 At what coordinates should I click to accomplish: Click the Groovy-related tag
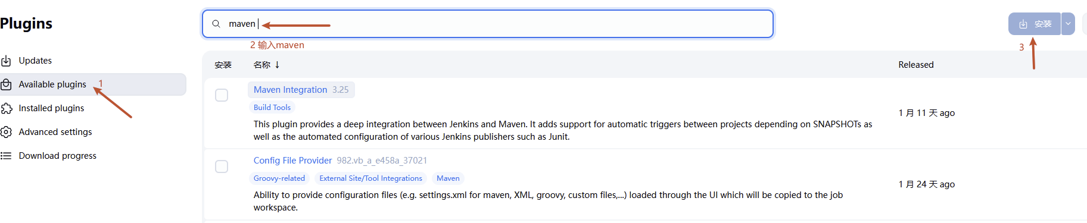(x=279, y=178)
